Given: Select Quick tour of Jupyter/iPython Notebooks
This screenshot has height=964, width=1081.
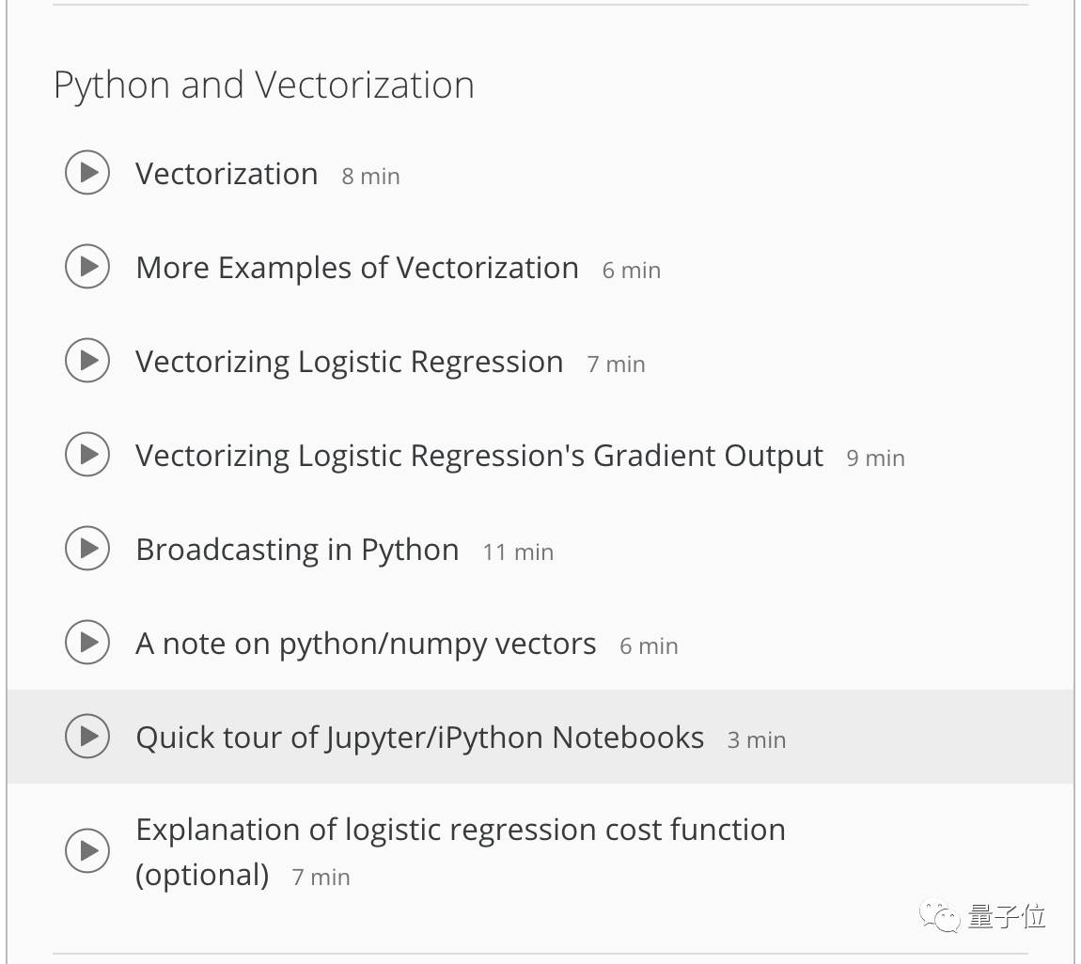Looking at the screenshot, I should tap(419, 738).
